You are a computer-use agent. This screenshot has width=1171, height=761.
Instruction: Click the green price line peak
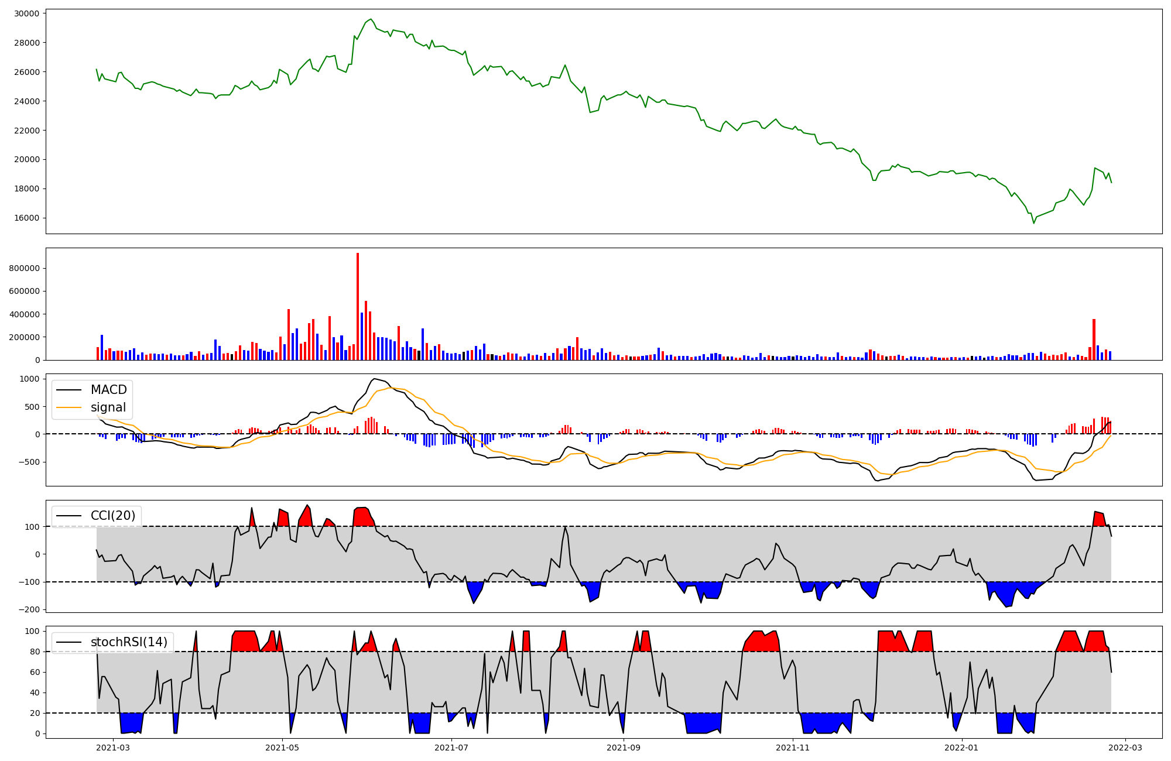point(371,19)
